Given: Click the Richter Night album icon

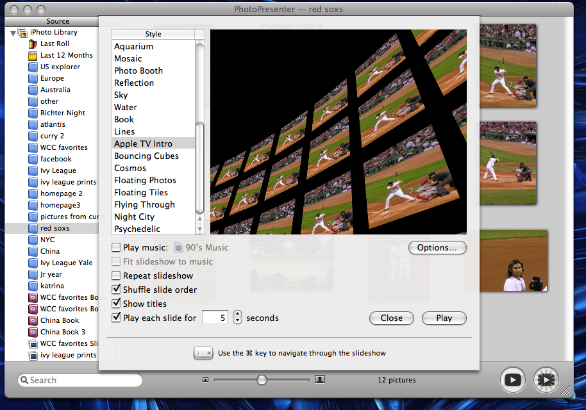Looking at the screenshot, I should coord(33,113).
